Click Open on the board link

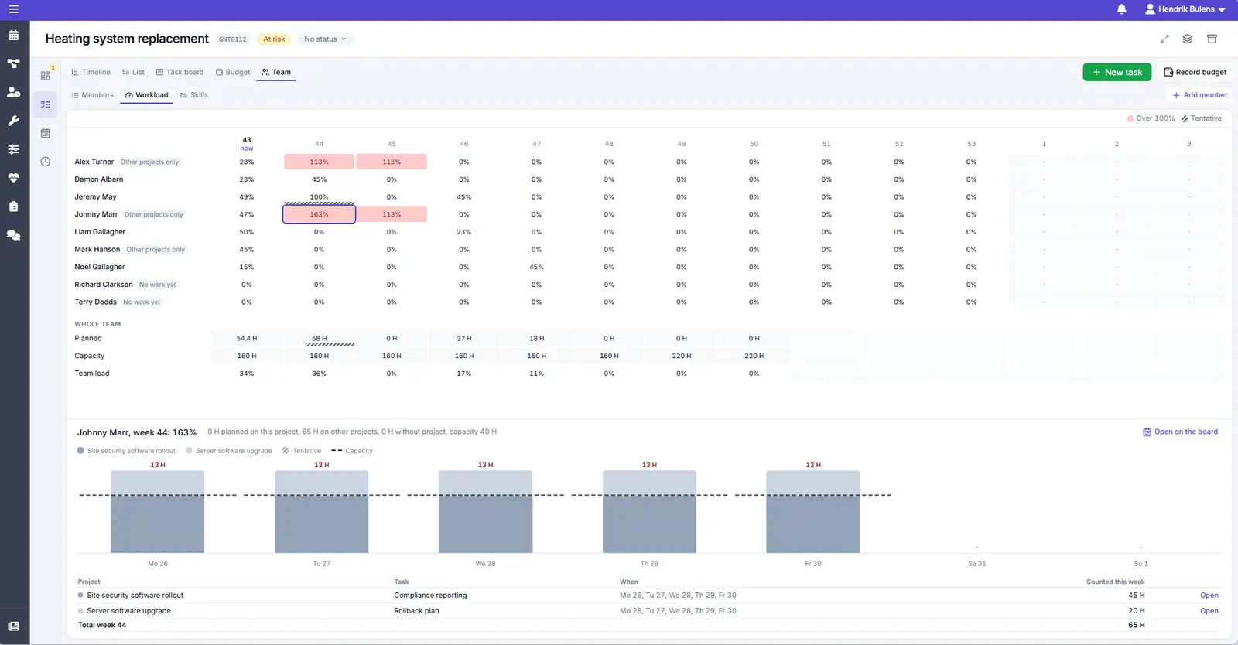pos(1180,432)
